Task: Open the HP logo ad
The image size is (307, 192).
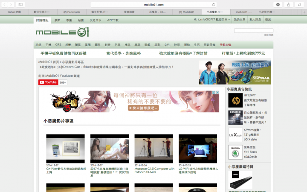Action: pyautogui.click(x=235, y=100)
